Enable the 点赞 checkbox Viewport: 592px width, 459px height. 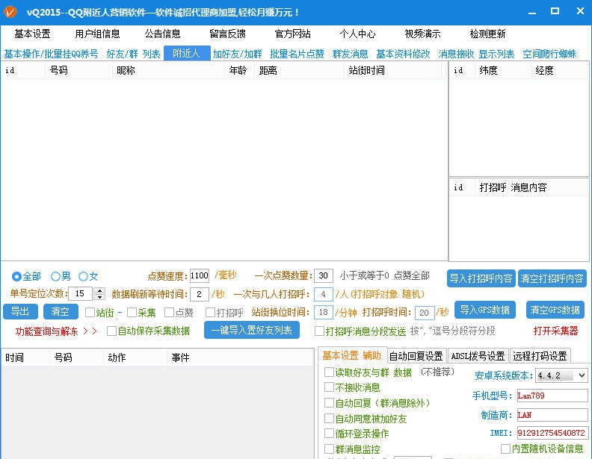[169, 313]
